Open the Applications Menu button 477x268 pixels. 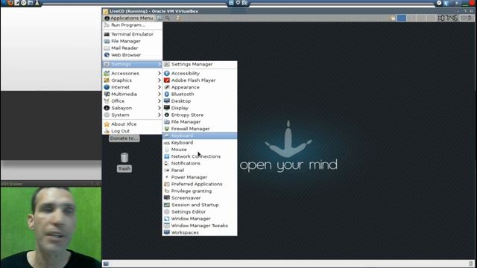[x=129, y=18]
